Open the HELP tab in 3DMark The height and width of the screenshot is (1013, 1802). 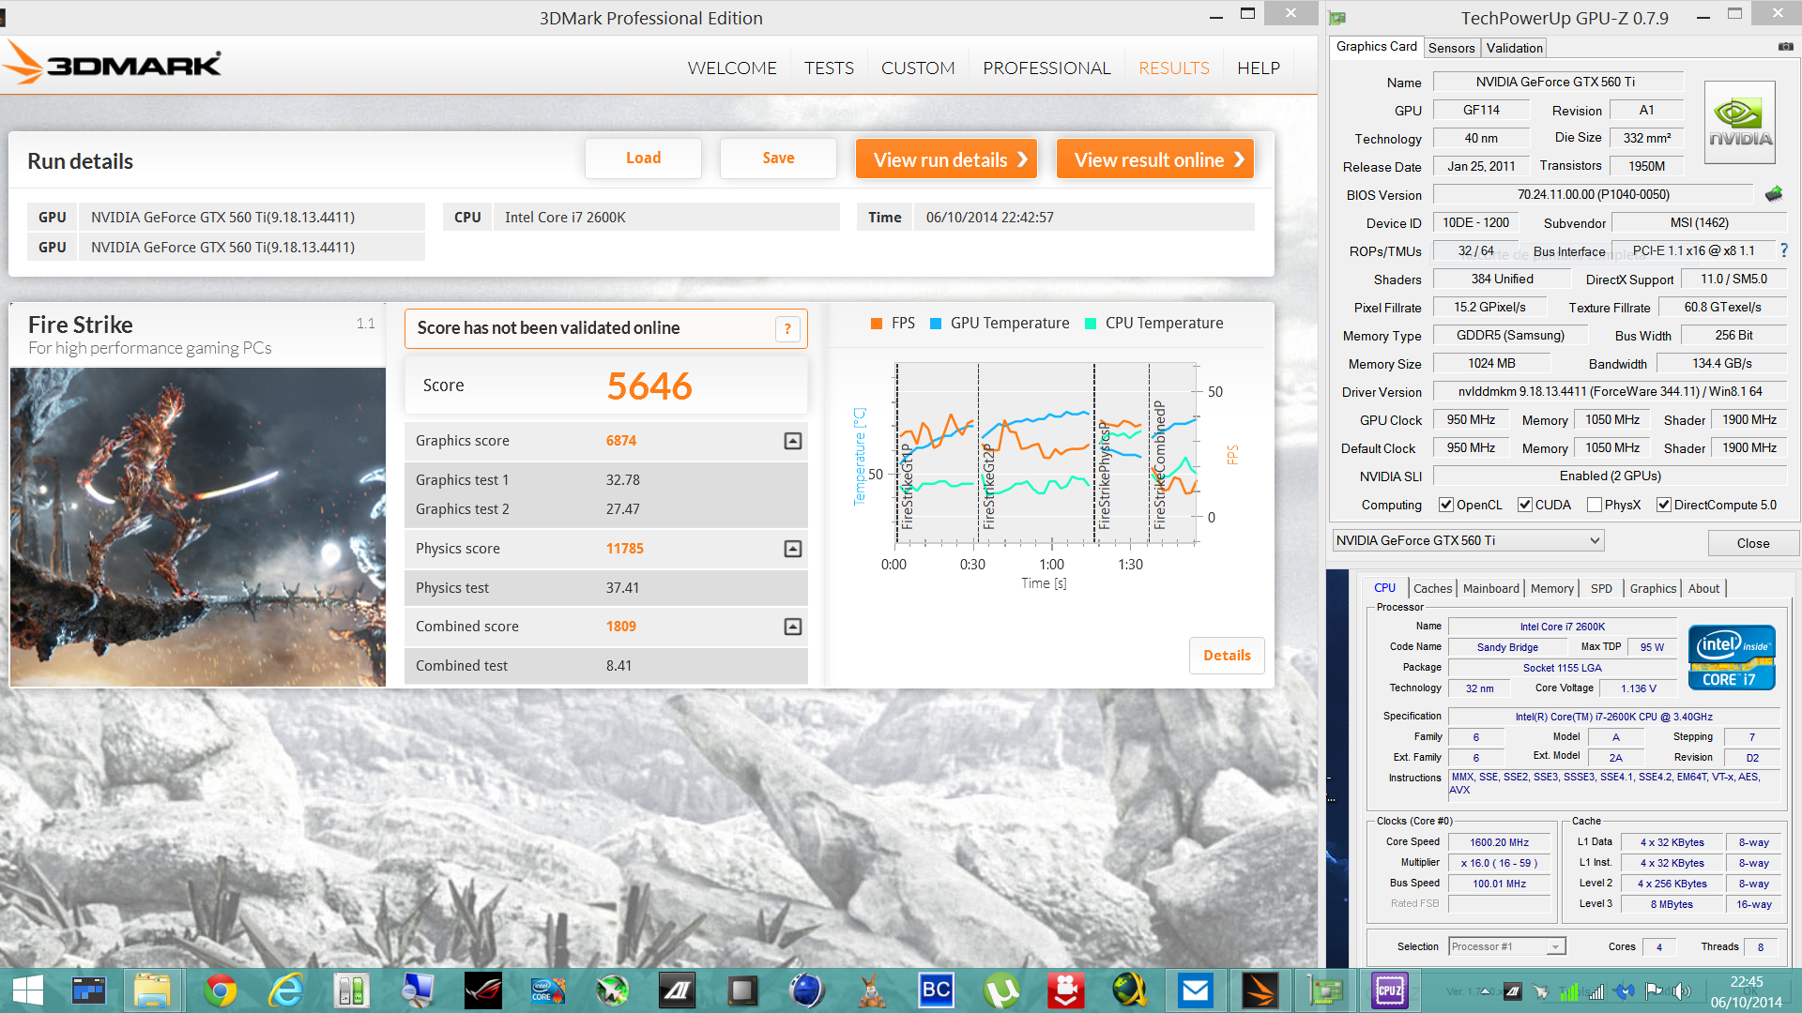click(x=1259, y=68)
